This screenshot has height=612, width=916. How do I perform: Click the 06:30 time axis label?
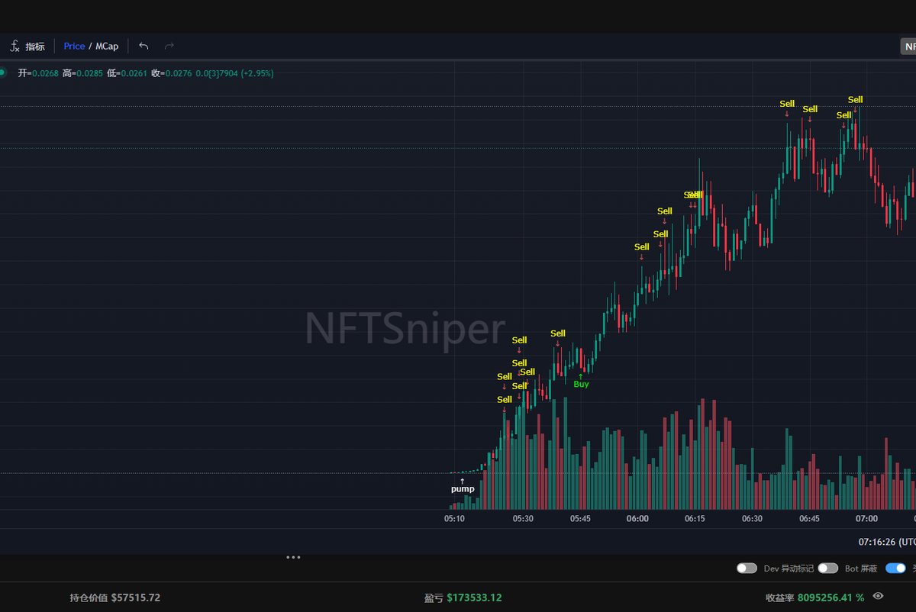pos(752,519)
